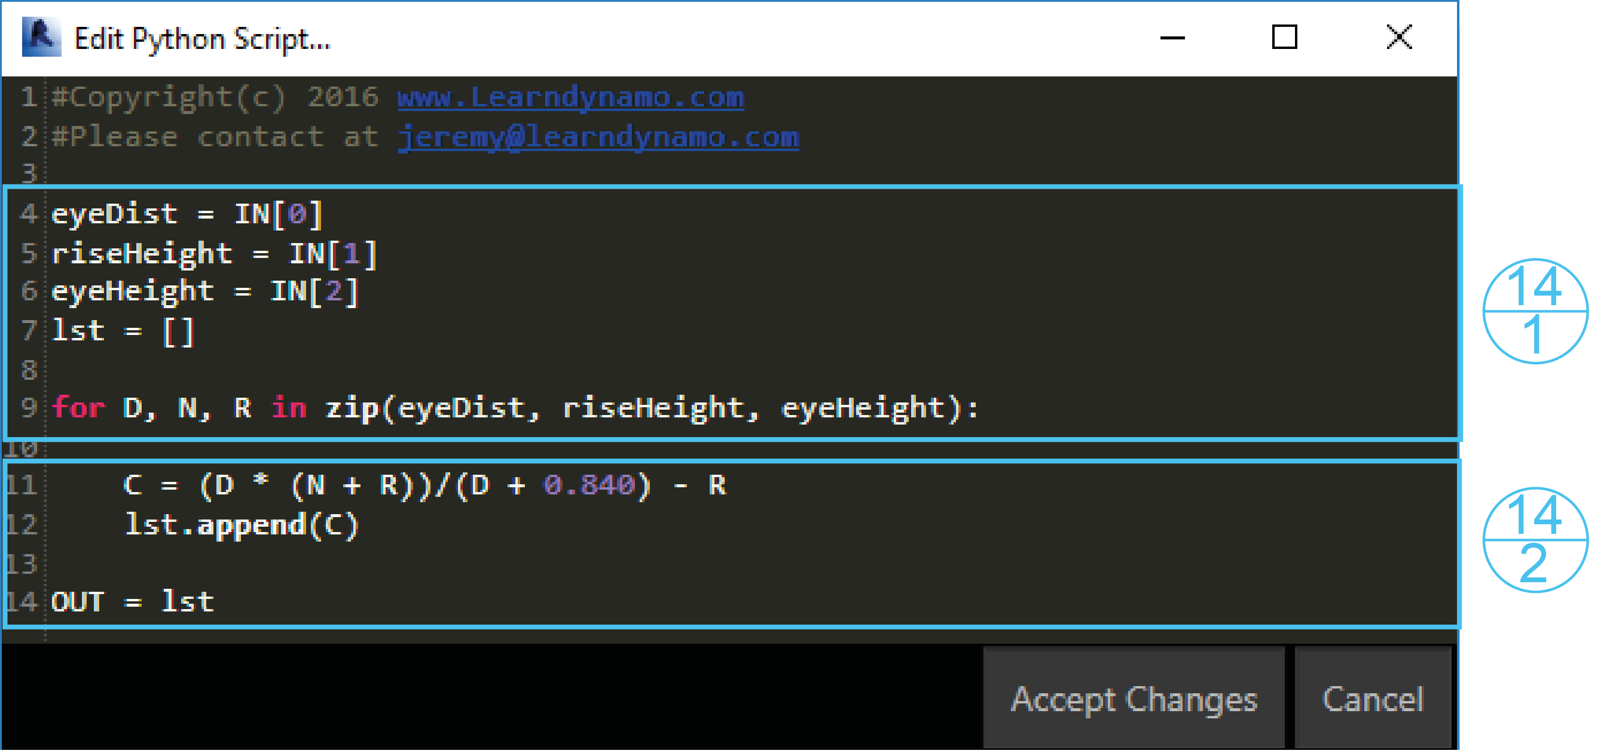Maximize the Edit Python Script window
Image resolution: width=1619 pixels, height=750 pixels.
point(1284,37)
